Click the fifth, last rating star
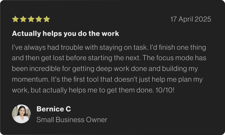The height and width of the screenshot is (135, 225). [46, 19]
